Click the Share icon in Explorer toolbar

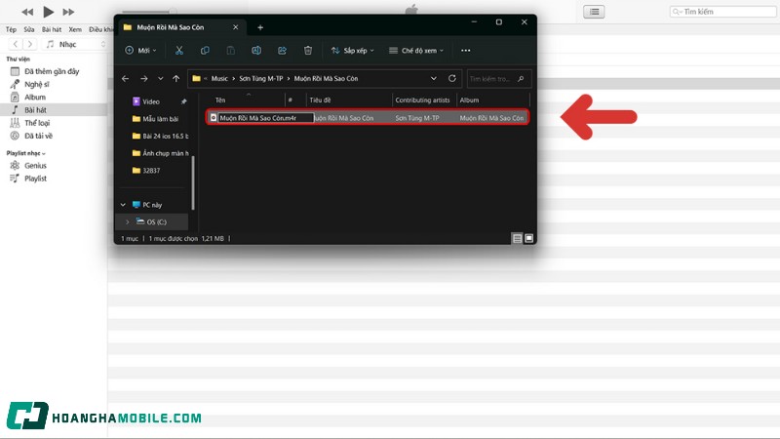pos(282,51)
